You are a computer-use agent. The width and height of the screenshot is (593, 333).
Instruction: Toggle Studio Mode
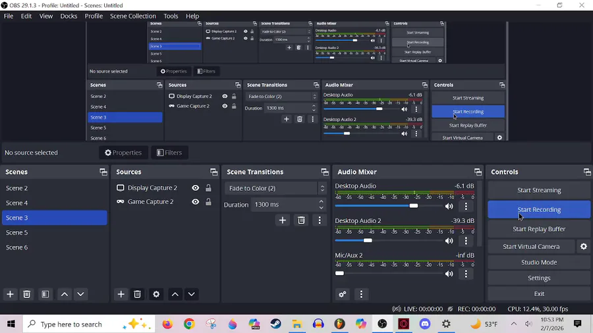tap(539, 263)
